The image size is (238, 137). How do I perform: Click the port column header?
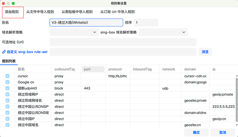click(x=93, y=69)
